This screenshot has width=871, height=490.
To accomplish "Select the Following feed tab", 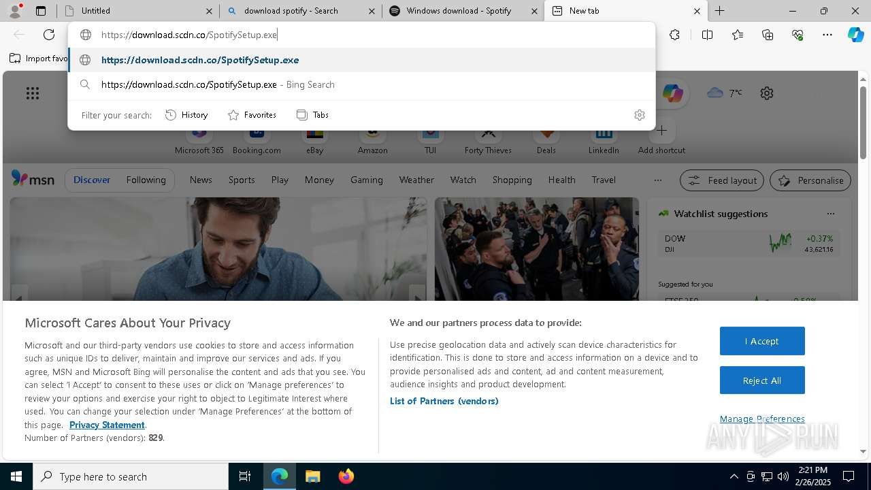I will pos(146,180).
